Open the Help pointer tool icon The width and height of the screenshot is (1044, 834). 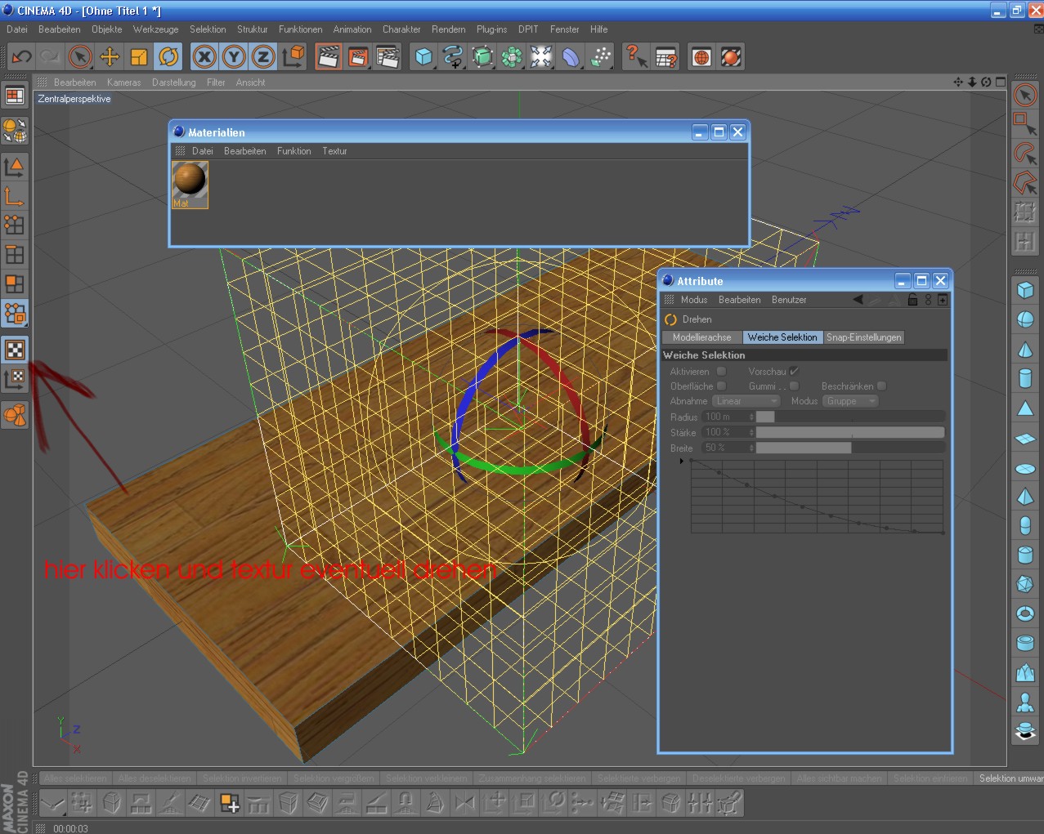coord(634,56)
